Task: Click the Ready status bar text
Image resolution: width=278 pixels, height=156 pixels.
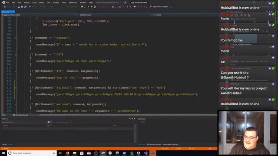Action: [x=6, y=149]
